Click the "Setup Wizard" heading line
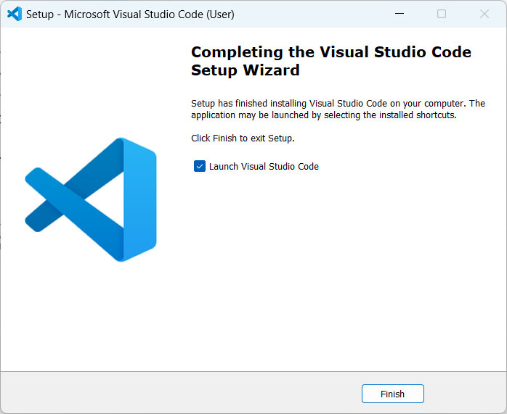Image resolution: width=507 pixels, height=414 pixels. coord(245,70)
